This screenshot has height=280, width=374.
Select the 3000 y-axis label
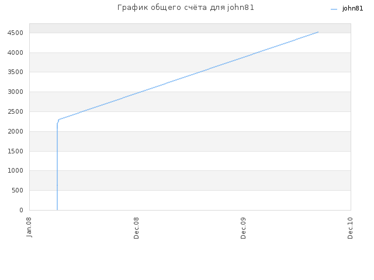15,92
